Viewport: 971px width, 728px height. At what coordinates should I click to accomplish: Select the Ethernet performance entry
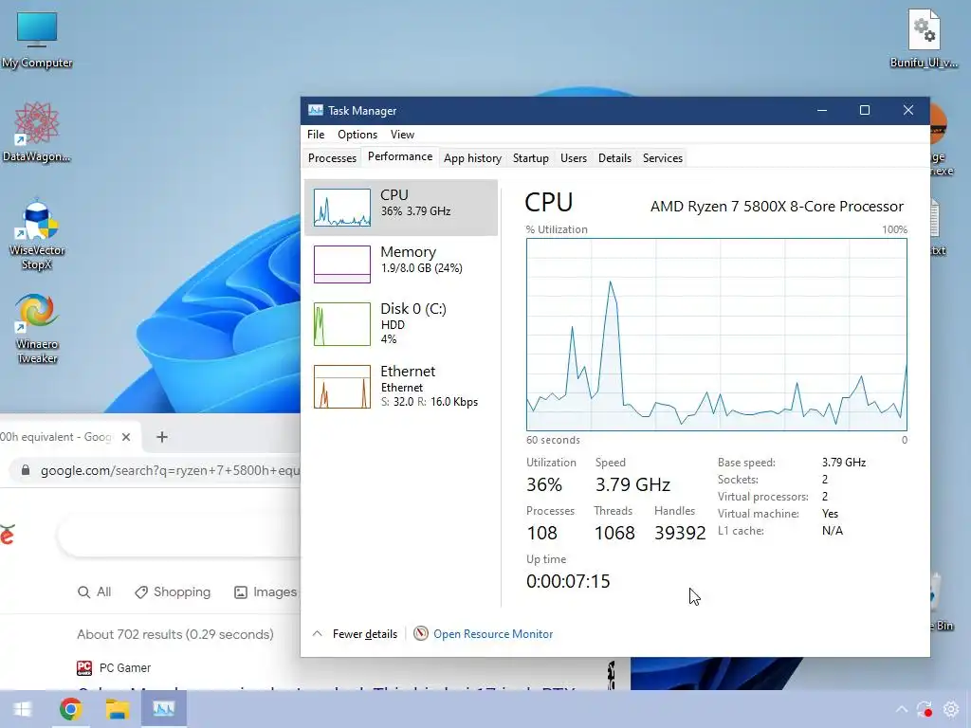coord(401,387)
